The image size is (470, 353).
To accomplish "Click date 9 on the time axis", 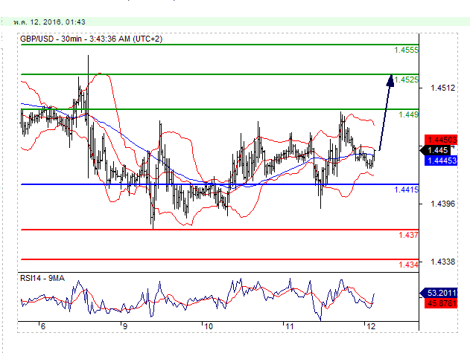I will 124,327.
